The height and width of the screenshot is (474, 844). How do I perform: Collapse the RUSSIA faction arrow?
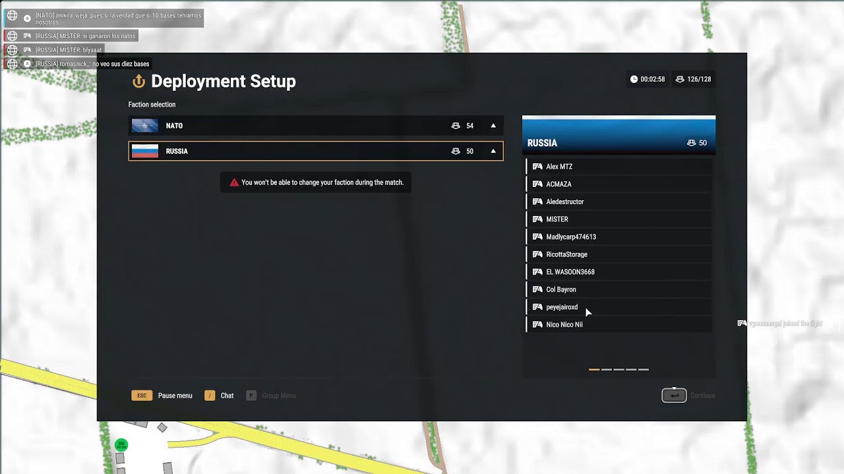pyautogui.click(x=493, y=151)
